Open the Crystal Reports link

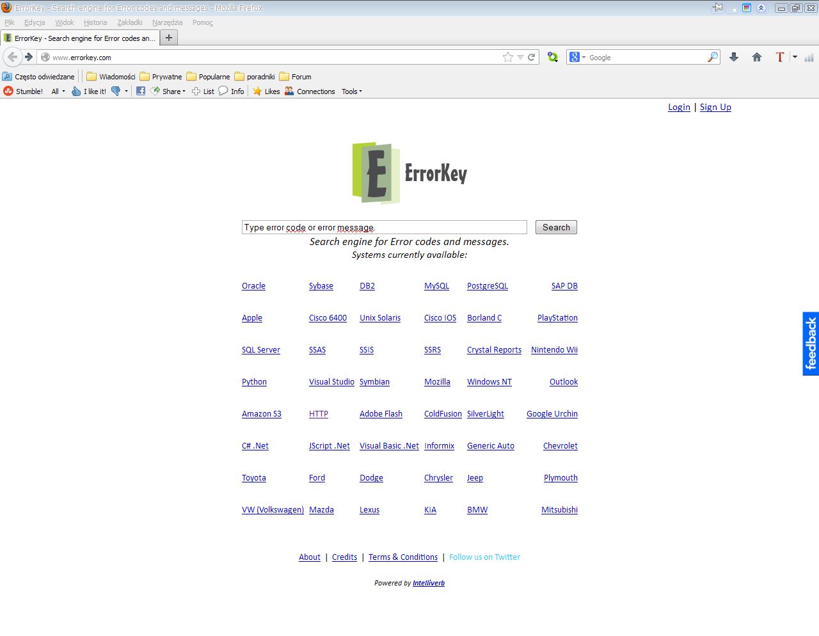(x=494, y=350)
